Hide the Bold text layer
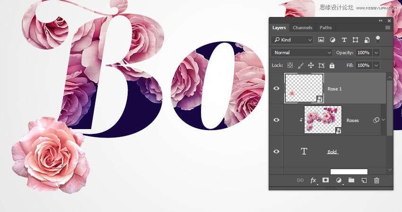Image resolution: width=402 pixels, height=212 pixels. tap(276, 152)
